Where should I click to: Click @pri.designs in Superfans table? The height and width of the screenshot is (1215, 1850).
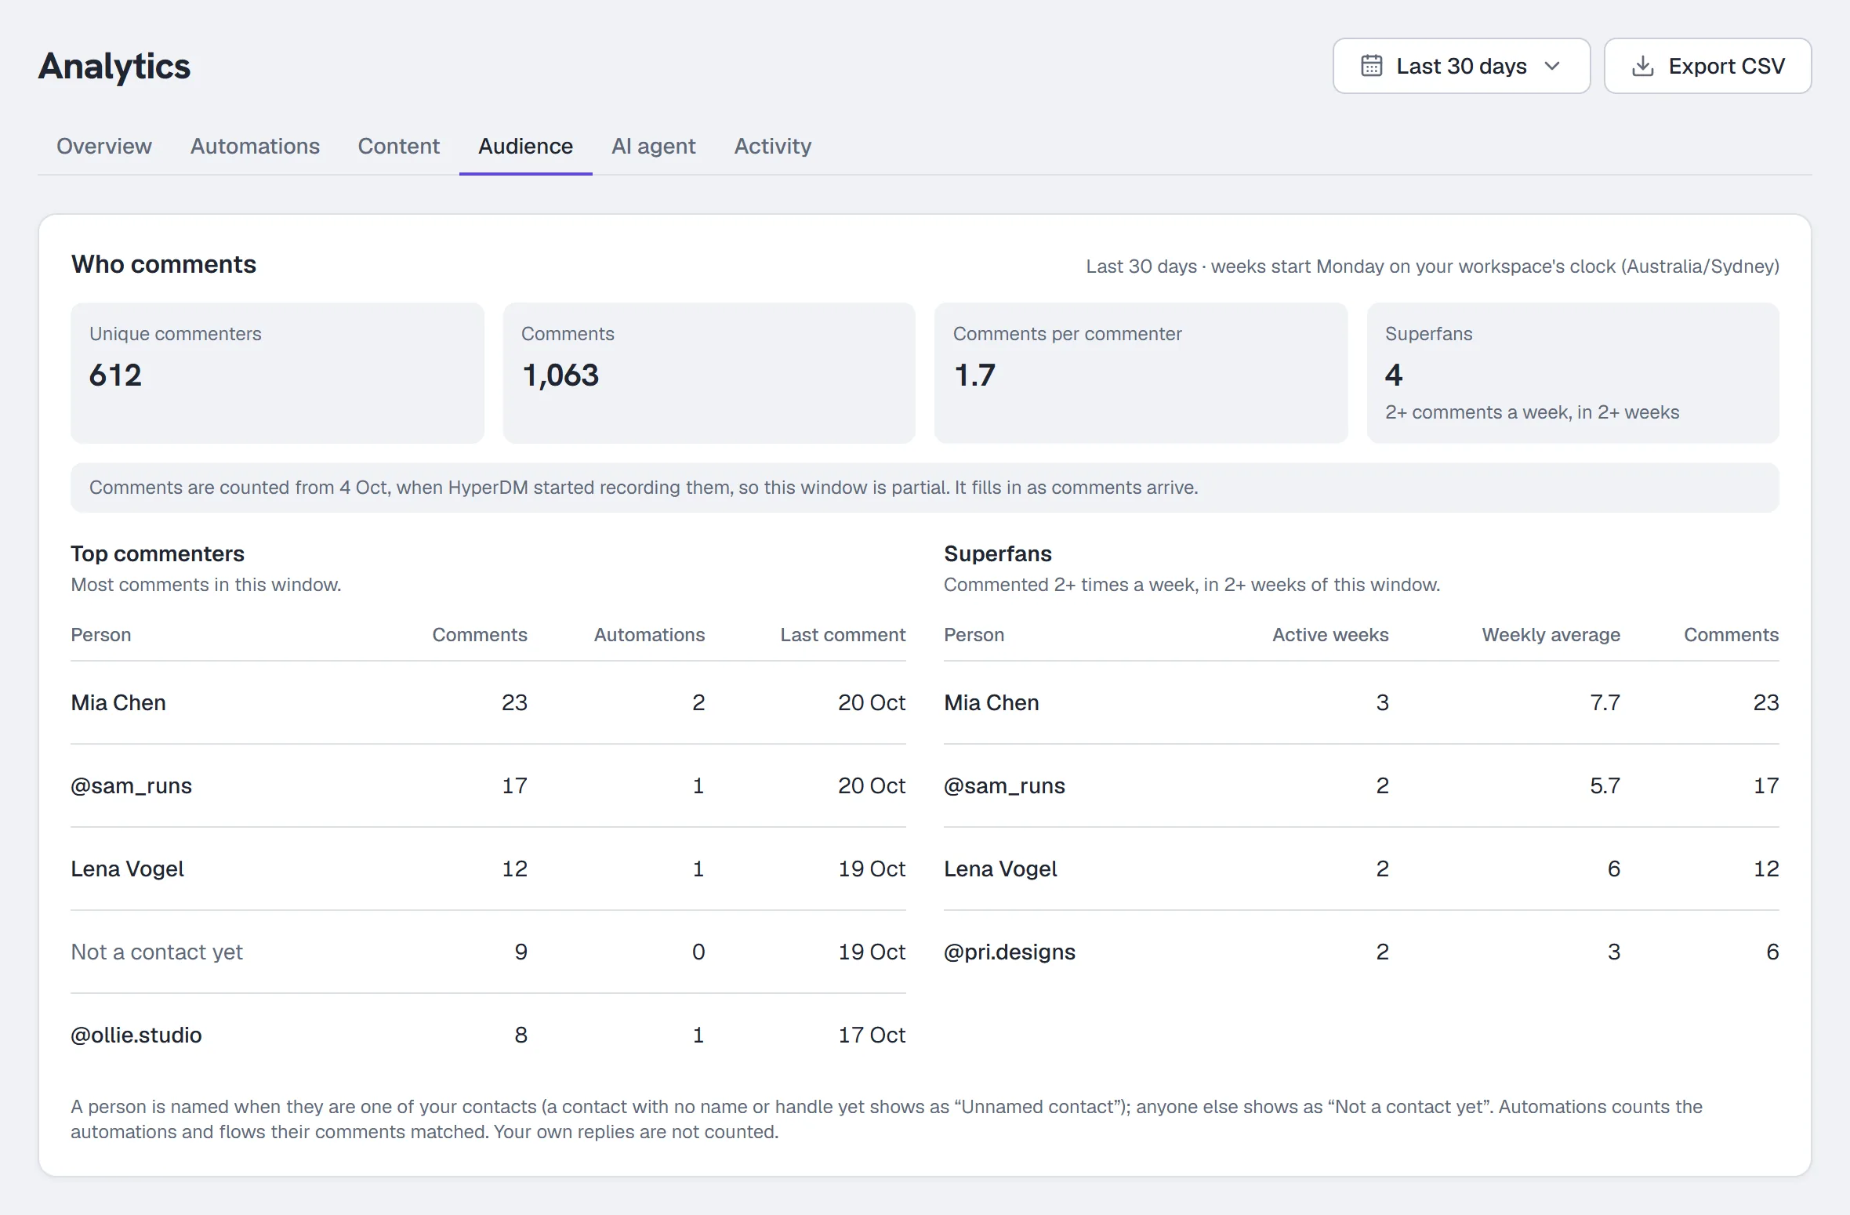click(1010, 952)
